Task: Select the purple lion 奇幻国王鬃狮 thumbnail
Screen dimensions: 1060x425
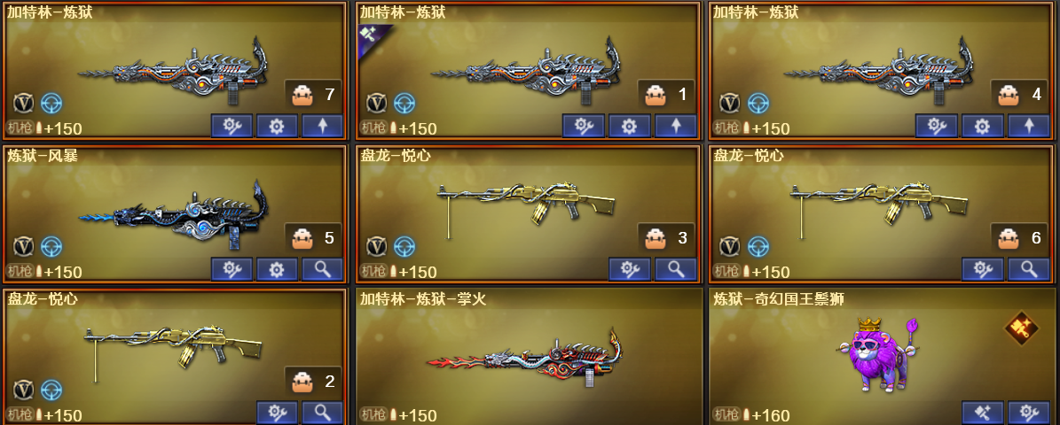Action: (x=877, y=354)
